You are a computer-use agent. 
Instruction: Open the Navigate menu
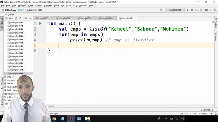(22, 6)
